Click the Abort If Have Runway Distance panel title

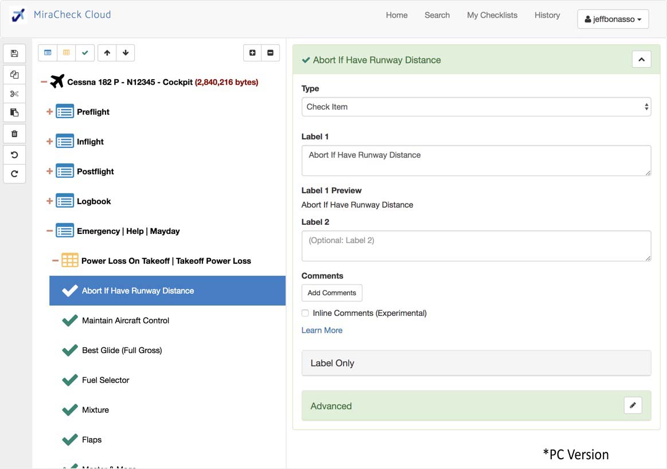pos(376,60)
